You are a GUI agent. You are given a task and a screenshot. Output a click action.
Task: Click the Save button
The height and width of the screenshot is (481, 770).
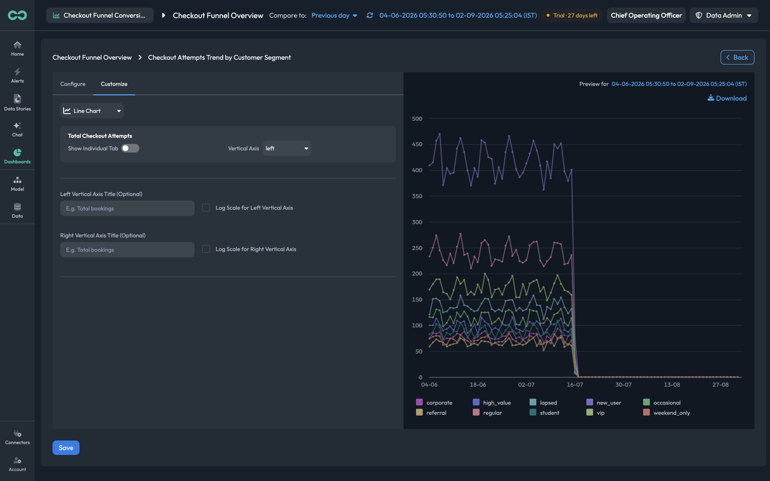(x=66, y=448)
